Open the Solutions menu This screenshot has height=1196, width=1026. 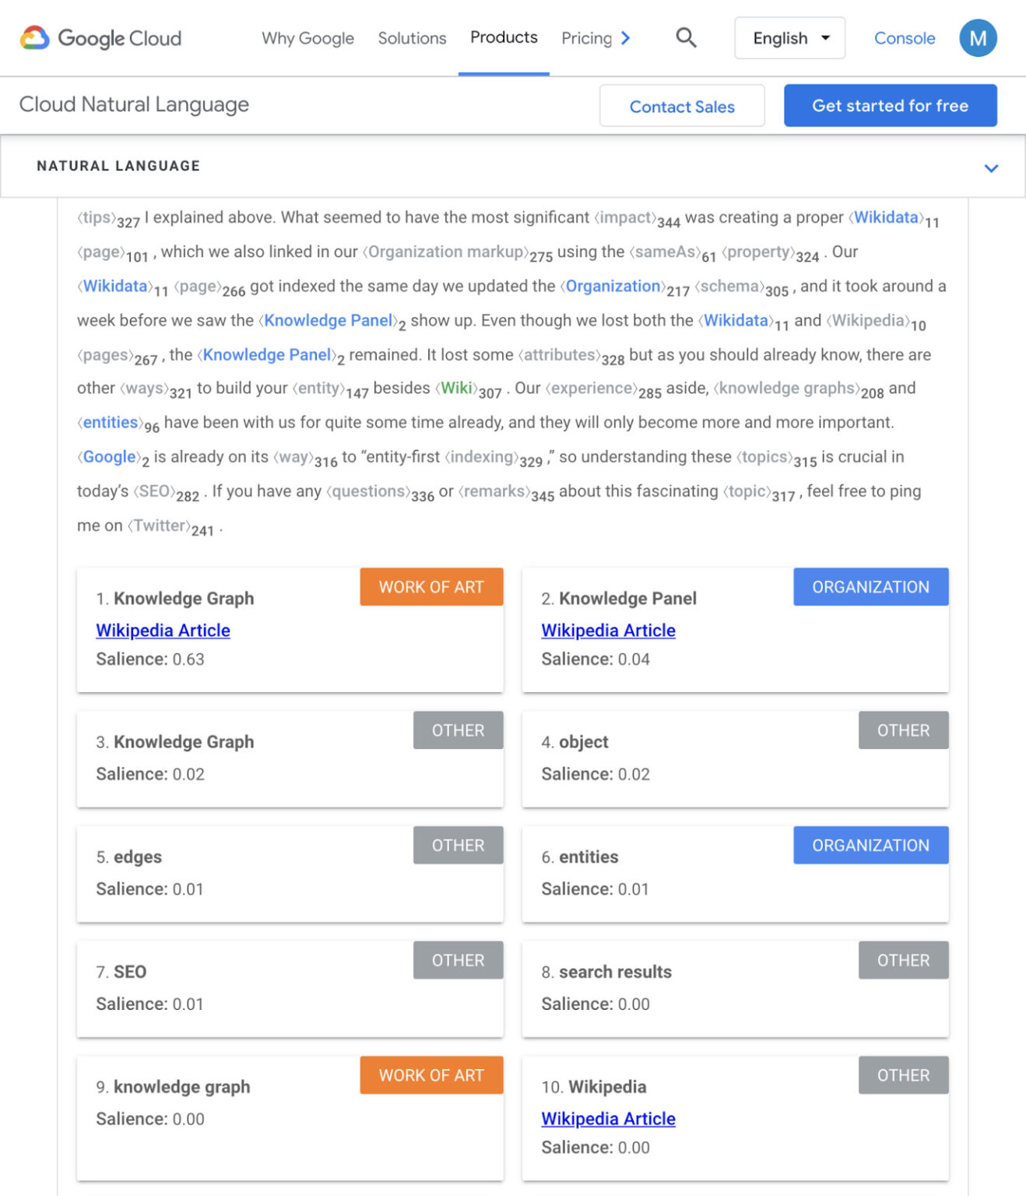coord(411,37)
